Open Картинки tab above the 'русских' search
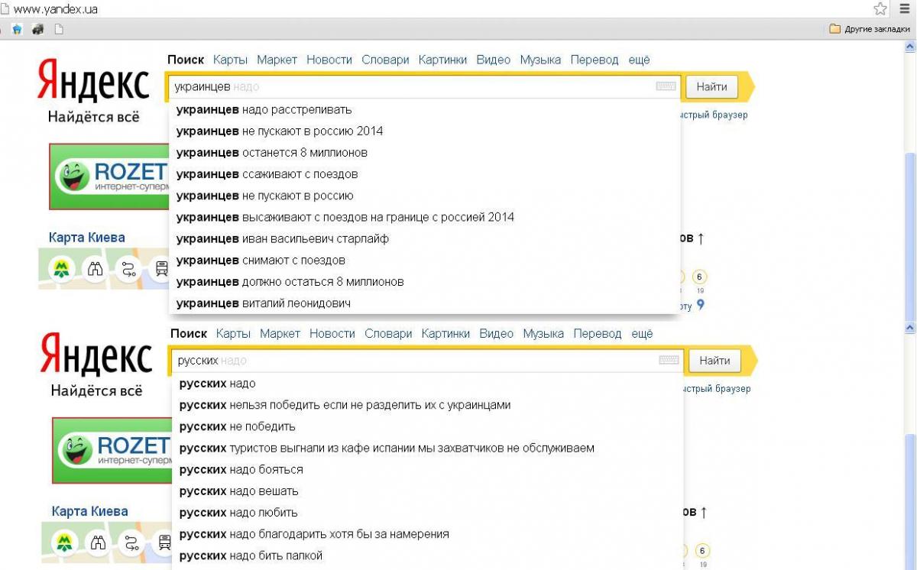917x570 pixels. click(x=446, y=333)
